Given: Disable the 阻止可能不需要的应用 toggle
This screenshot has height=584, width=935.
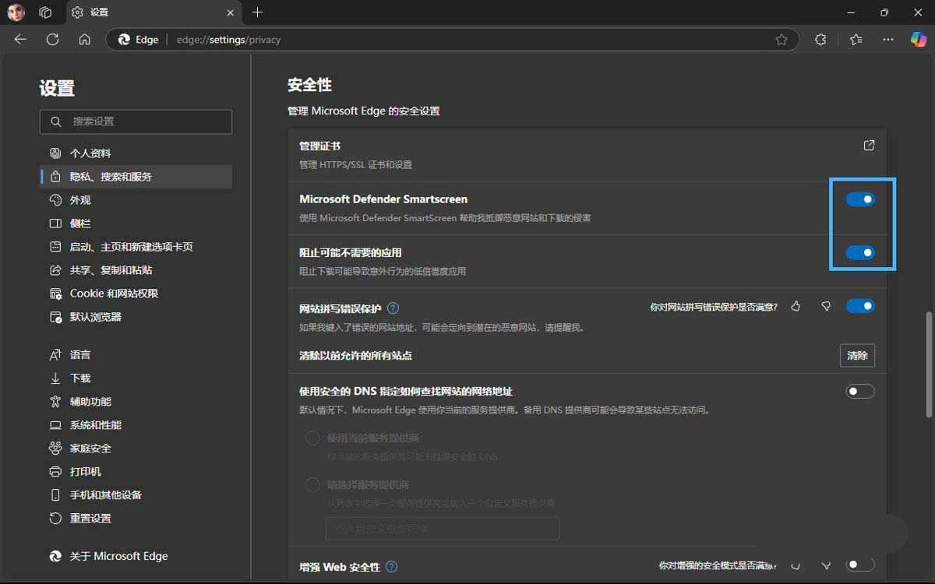Looking at the screenshot, I should click(x=860, y=252).
